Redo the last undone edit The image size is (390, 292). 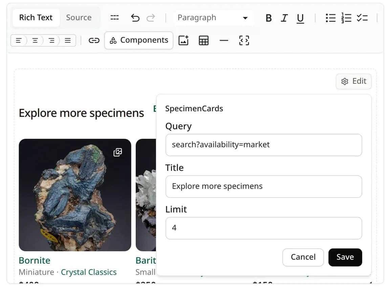click(150, 18)
